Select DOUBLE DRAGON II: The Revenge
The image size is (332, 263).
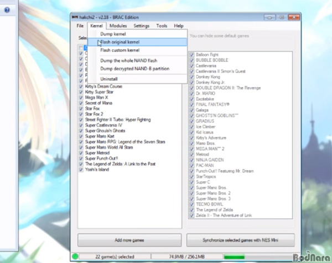[x=228, y=88]
